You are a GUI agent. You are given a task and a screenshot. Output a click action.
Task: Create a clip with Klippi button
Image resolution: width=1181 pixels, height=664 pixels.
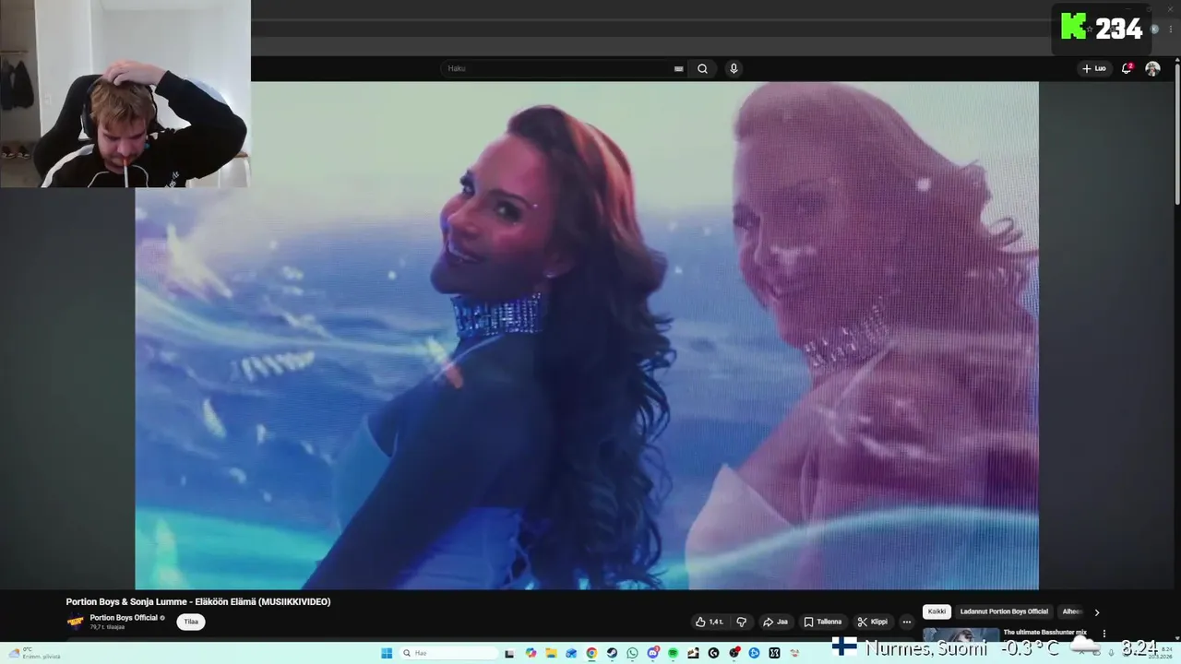(x=872, y=622)
